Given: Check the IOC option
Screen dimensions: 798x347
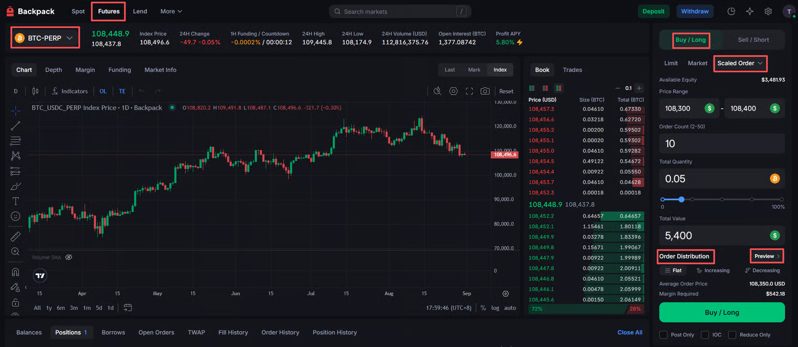Looking at the screenshot, I should pyautogui.click(x=705, y=335).
